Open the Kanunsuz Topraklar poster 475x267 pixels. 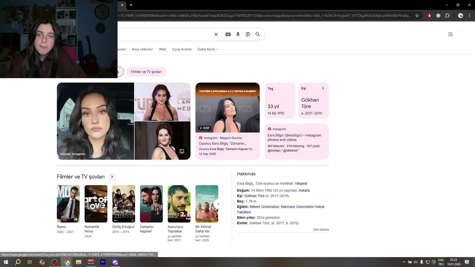pos(179,204)
